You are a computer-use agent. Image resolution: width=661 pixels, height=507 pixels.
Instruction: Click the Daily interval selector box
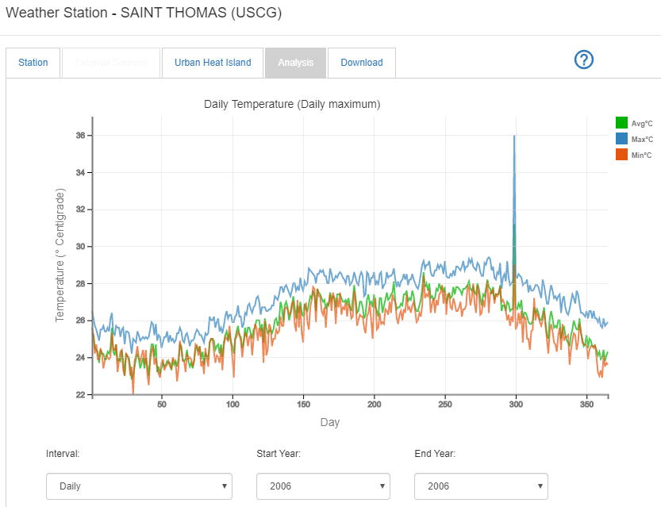(139, 486)
